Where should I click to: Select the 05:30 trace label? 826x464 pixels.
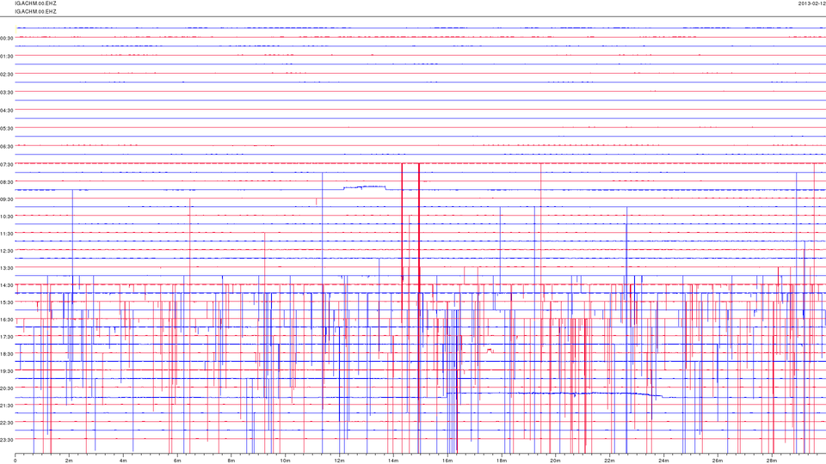pyautogui.click(x=7, y=128)
